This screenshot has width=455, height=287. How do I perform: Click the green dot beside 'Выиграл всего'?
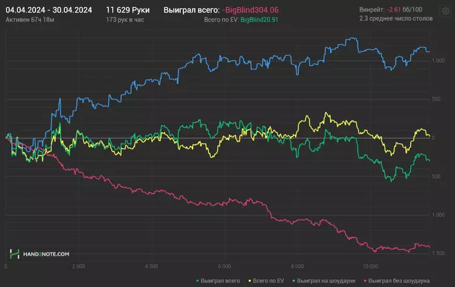point(198,281)
